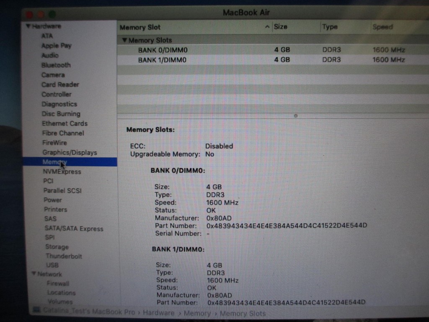Select NVMExpress in the sidebar
Viewport: 429px width, 322px height.
(x=62, y=171)
